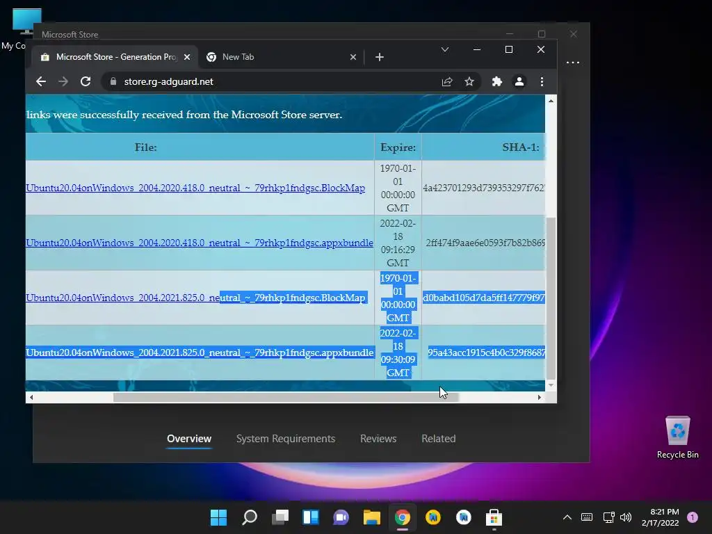Click the forward navigation arrow
The image size is (712, 534).
point(63,82)
